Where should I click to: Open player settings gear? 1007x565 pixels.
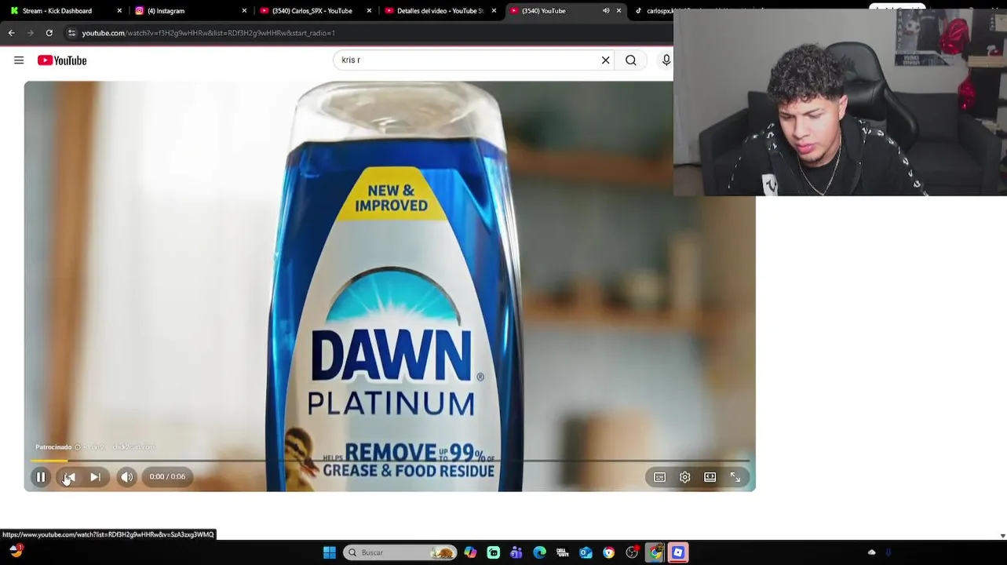click(685, 477)
